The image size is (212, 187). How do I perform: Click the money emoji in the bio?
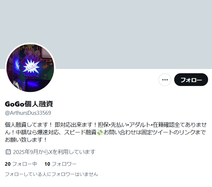[100, 132]
